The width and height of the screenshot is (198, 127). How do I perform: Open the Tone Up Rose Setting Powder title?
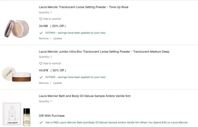(x=83, y=7)
